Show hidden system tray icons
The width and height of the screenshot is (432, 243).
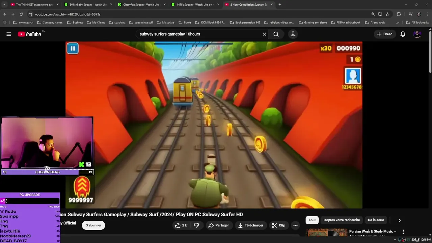point(395,240)
